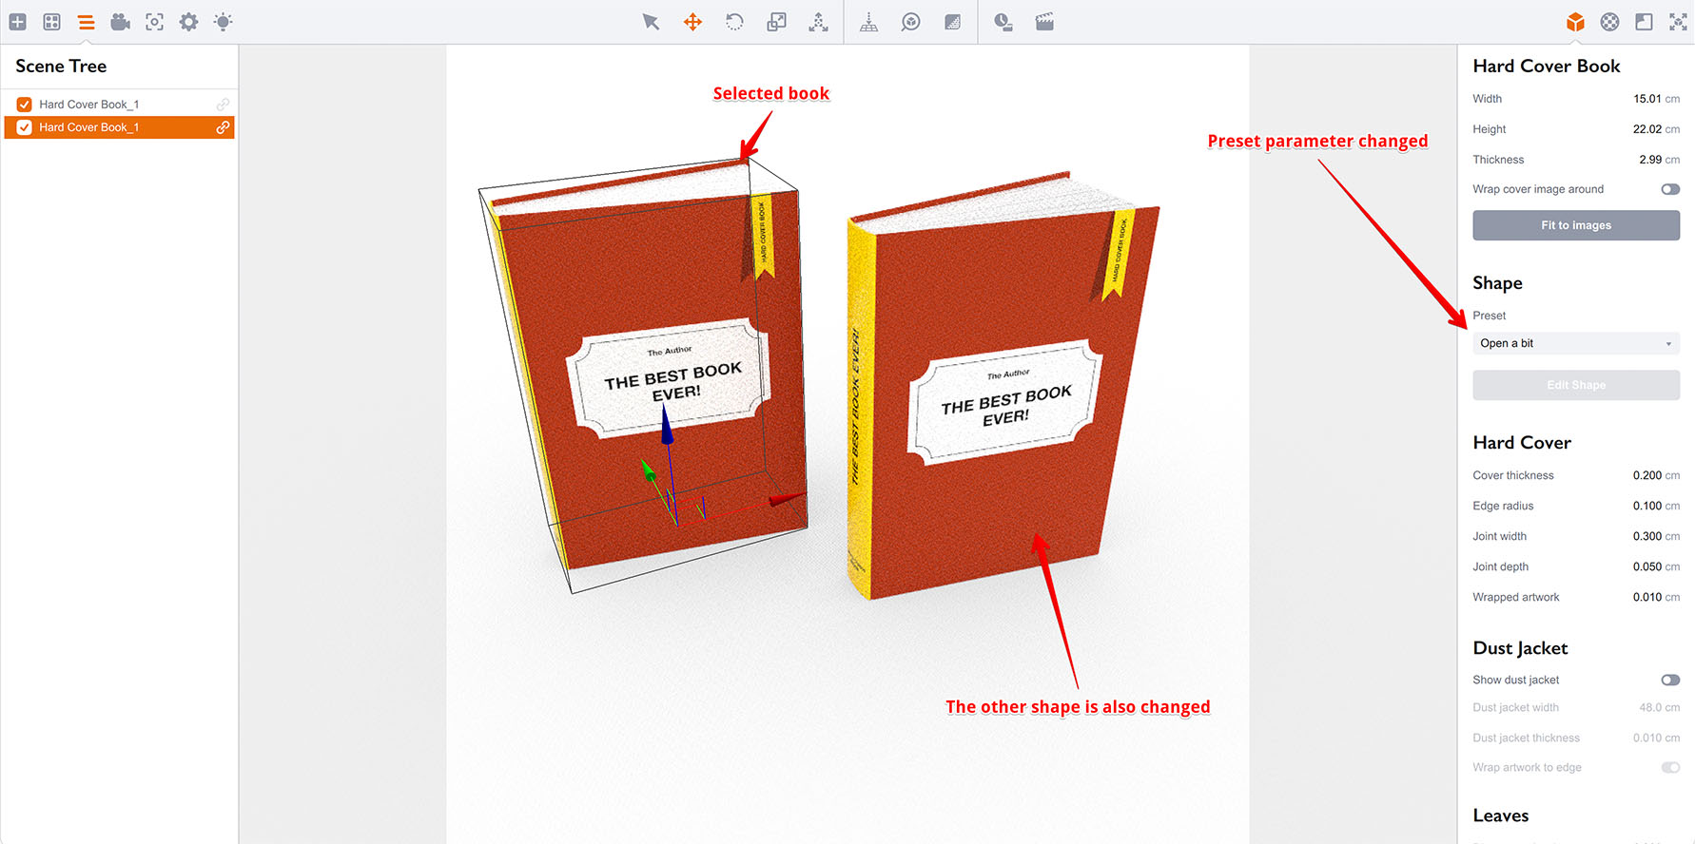The width and height of the screenshot is (1695, 844).
Task: Toggle Wrap cover image around switch
Action: coord(1669,189)
